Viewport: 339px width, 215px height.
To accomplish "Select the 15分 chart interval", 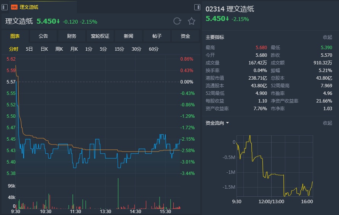I will pos(119,49).
